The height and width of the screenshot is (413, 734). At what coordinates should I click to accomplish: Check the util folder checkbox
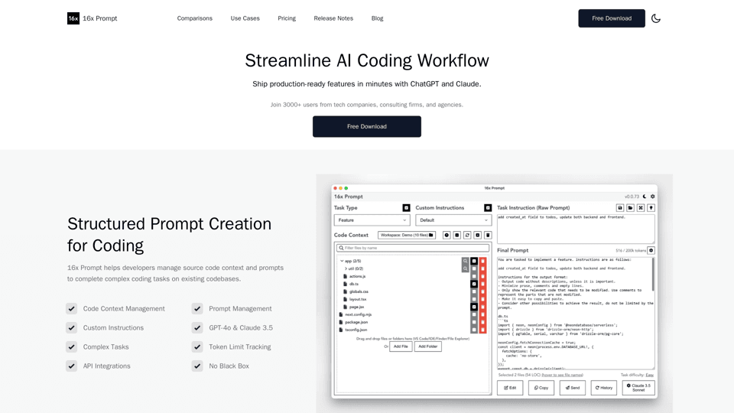pyautogui.click(x=474, y=268)
